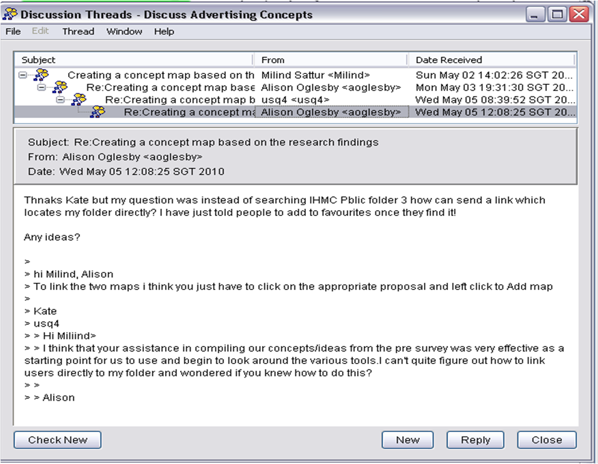Screen dimensions: 598x464
Task: Sort by the From column header
Action: click(331, 60)
